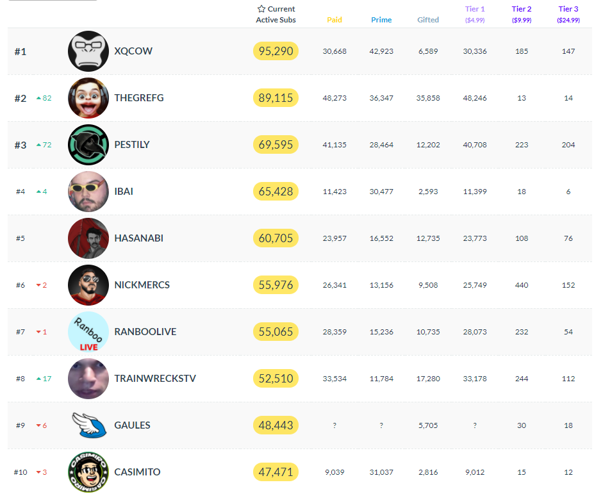Open XQCOW's gorilla avatar

pyautogui.click(x=88, y=51)
